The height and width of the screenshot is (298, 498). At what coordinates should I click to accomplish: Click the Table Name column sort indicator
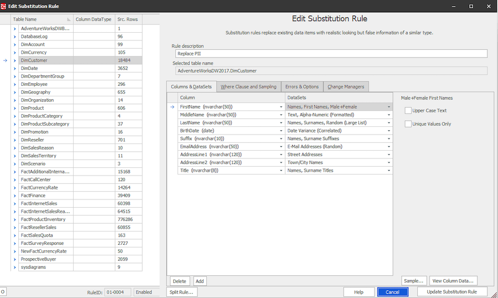point(69,19)
